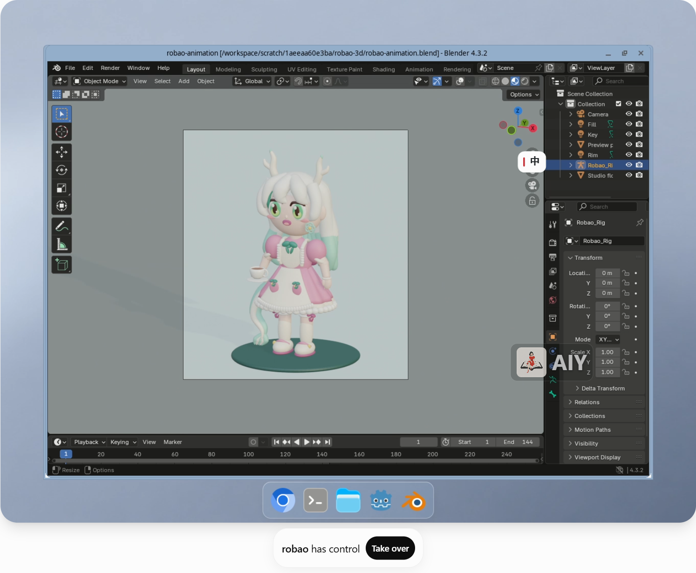Screen dimensions: 696x573
Task: Hide the Key light in viewport
Action: point(628,134)
